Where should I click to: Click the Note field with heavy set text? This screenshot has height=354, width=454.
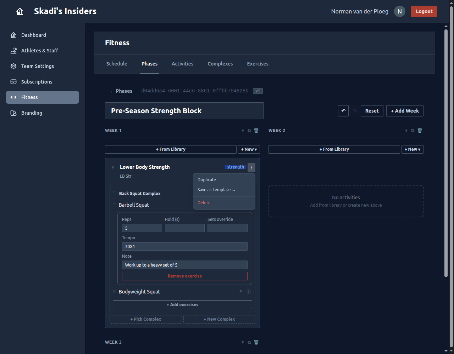(185, 265)
